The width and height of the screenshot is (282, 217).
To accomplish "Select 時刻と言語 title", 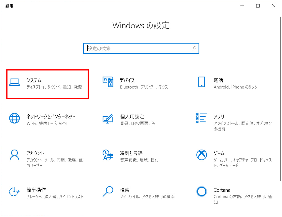I will (x=131, y=153).
